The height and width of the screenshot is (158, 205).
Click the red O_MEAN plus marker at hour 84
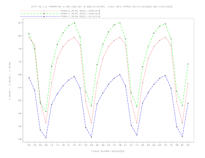click(x=188, y=83)
